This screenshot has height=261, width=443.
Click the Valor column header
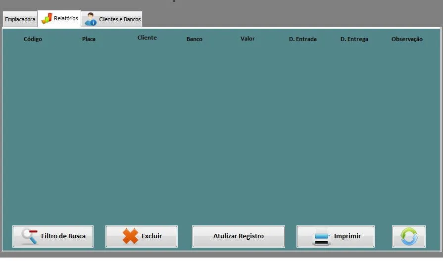(x=247, y=39)
